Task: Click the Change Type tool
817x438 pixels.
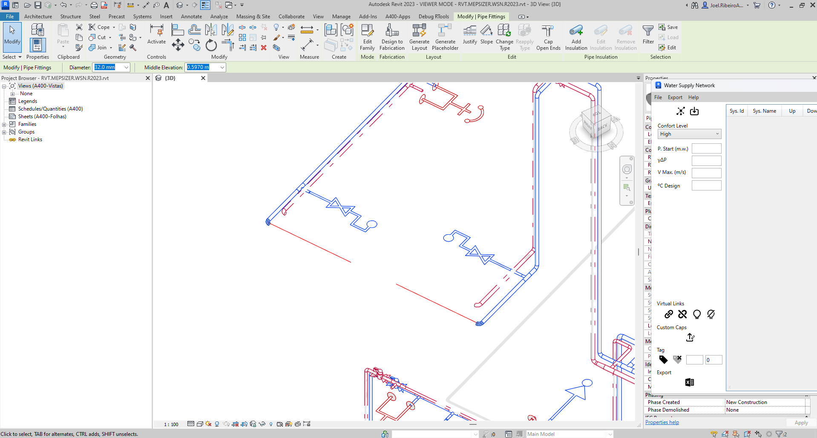Action: [x=504, y=37]
